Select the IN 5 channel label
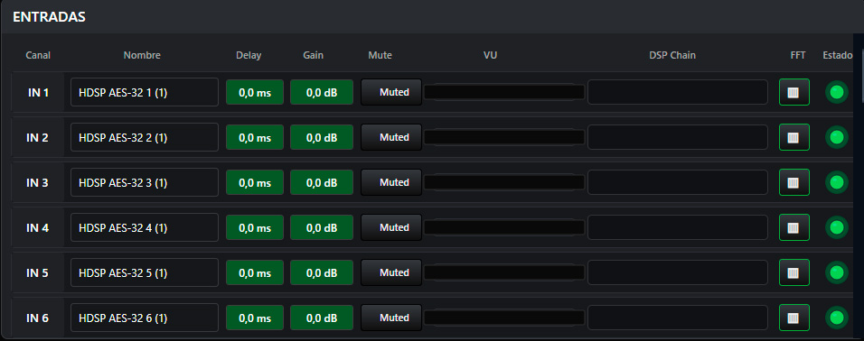 pyautogui.click(x=38, y=272)
